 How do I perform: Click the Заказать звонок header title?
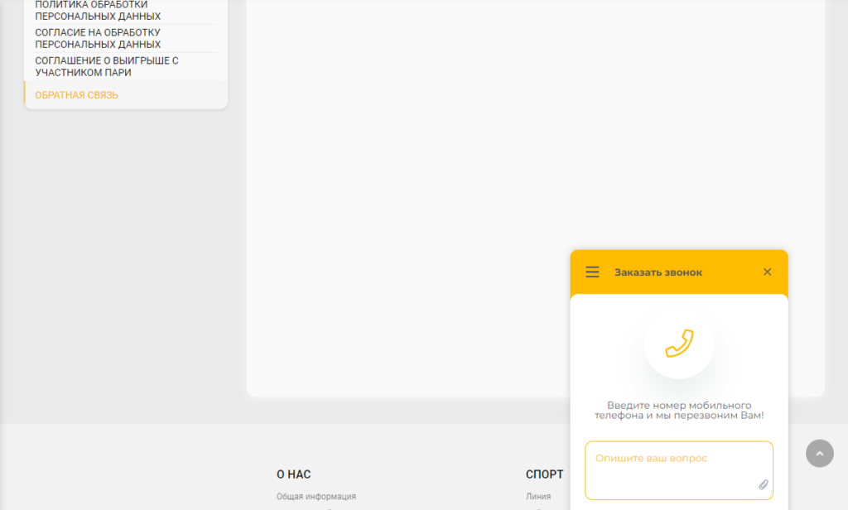pyautogui.click(x=658, y=272)
